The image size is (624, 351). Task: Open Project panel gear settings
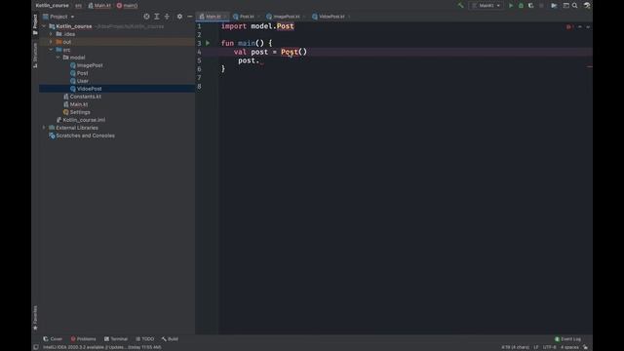tap(179, 17)
